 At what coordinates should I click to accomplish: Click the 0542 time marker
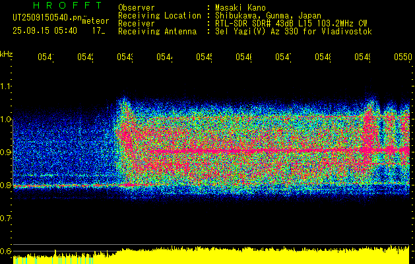85,57
